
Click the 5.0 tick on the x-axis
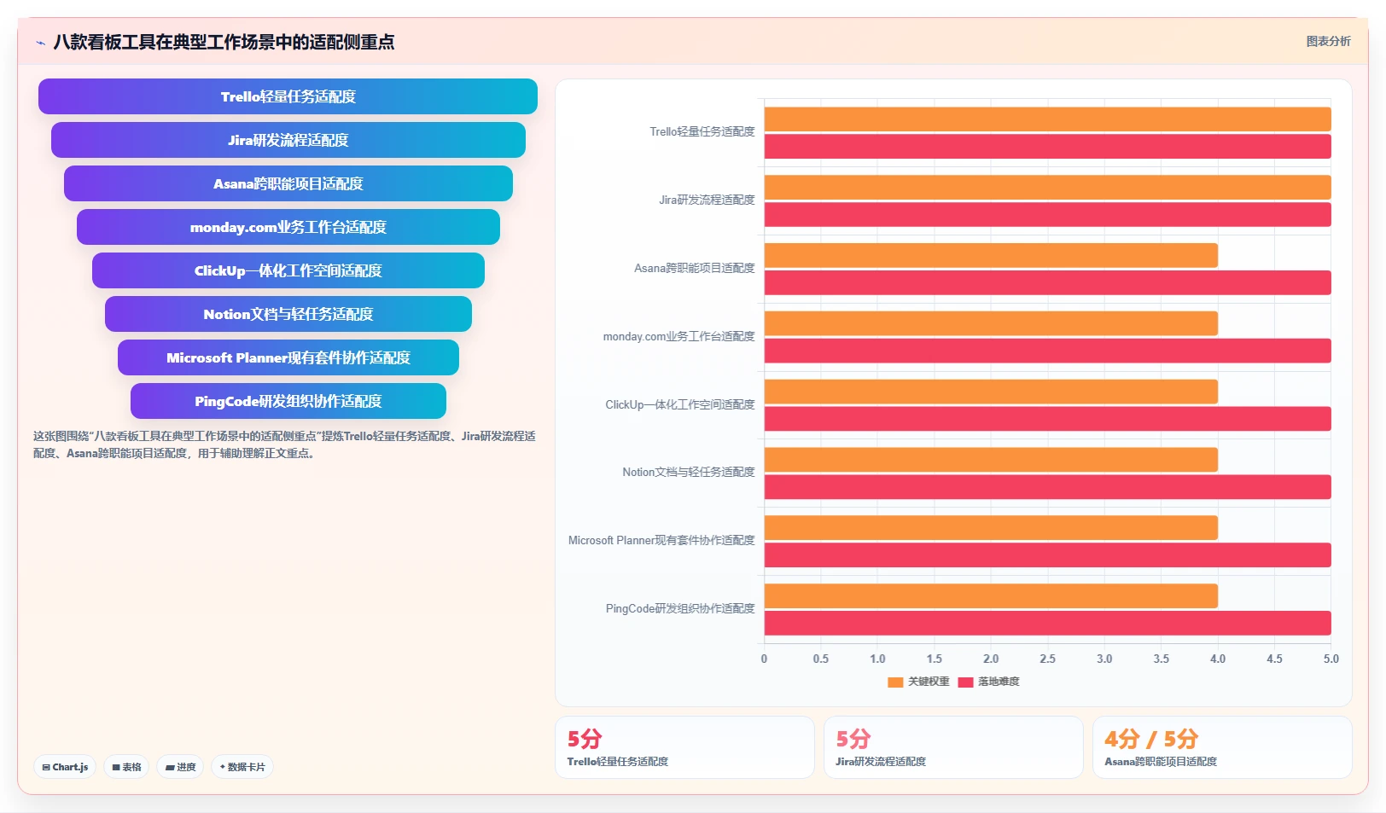click(x=1331, y=659)
